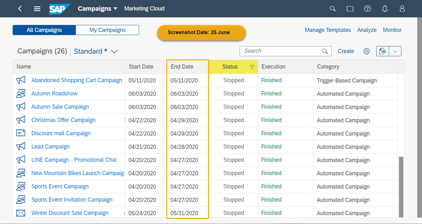Click the export to spreadsheet icon
This screenshot has width=422, height=224.
[x=382, y=51]
